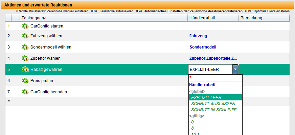Click the gear icon beside Sondermodell wählen
Screen dimensions: 295x135
coord(25,47)
